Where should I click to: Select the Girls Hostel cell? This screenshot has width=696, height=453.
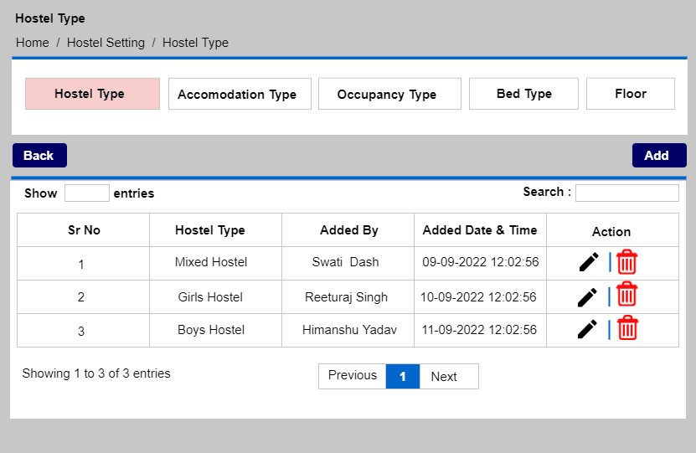pos(216,296)
